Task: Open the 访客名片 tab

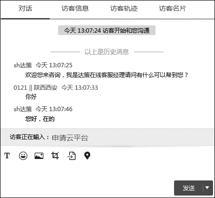Action: pyautogui.click(x=173, y=8)
